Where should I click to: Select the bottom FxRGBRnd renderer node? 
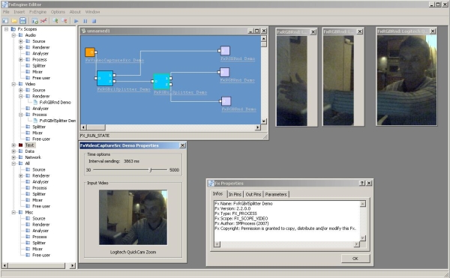tap(226, 101)
